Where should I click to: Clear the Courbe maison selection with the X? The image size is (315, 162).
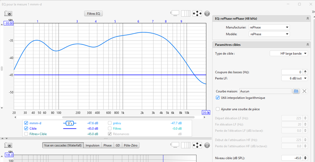[304, 91]
